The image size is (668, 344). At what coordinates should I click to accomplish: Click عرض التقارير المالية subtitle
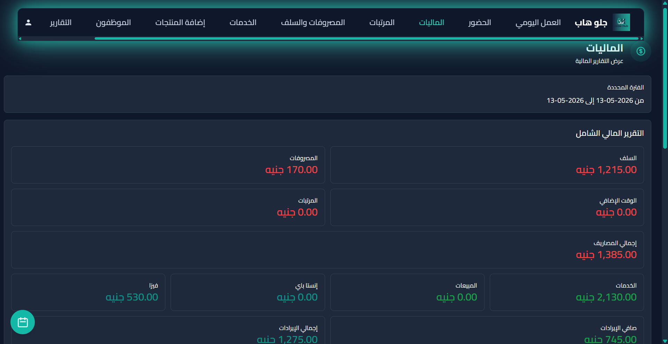(599, 61)
